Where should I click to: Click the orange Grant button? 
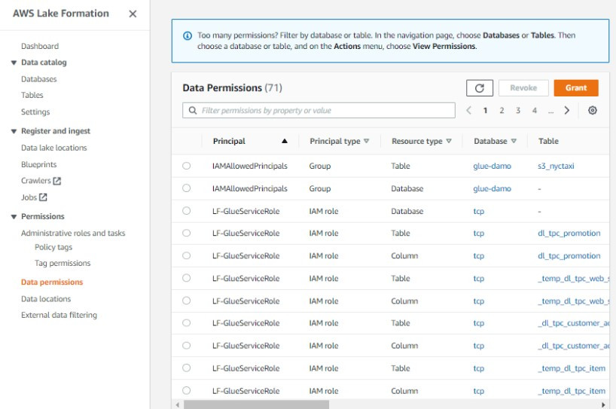[576, 88]
